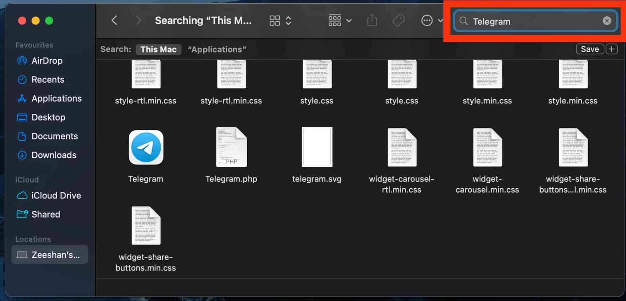Screen dimensions: 626x301
Task: Open Recents in the sidebar
Action: pyautogui.click(x=50, y=80)
